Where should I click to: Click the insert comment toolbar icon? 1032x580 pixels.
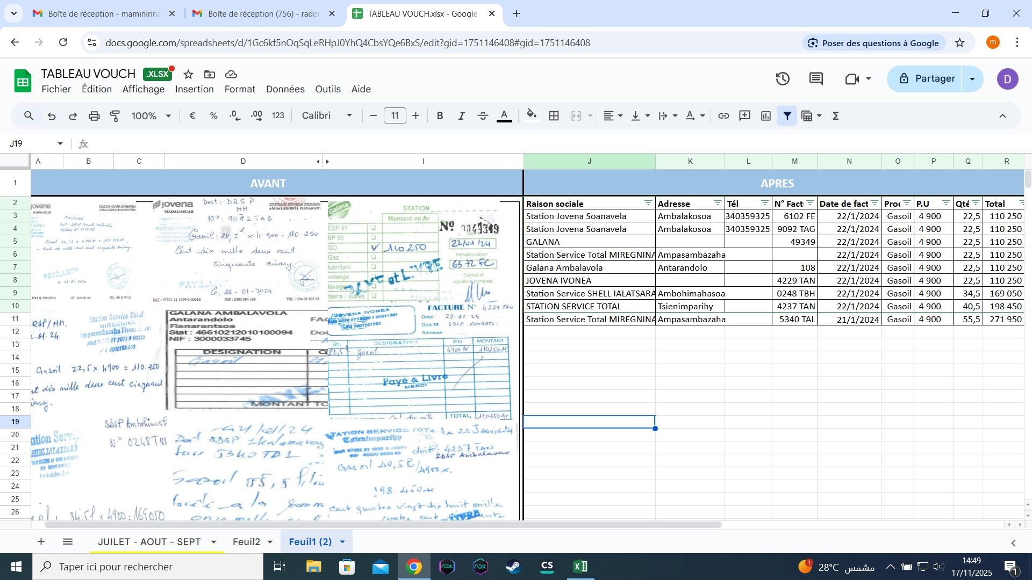tap(744, 116)
